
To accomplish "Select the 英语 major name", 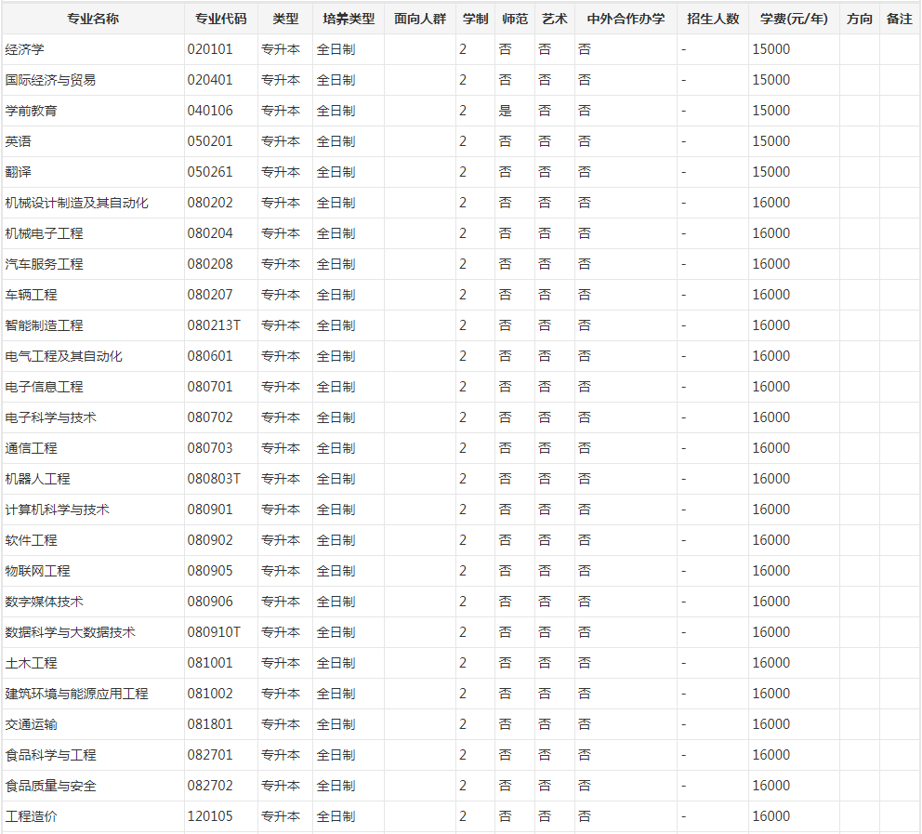I will (19, 141).
